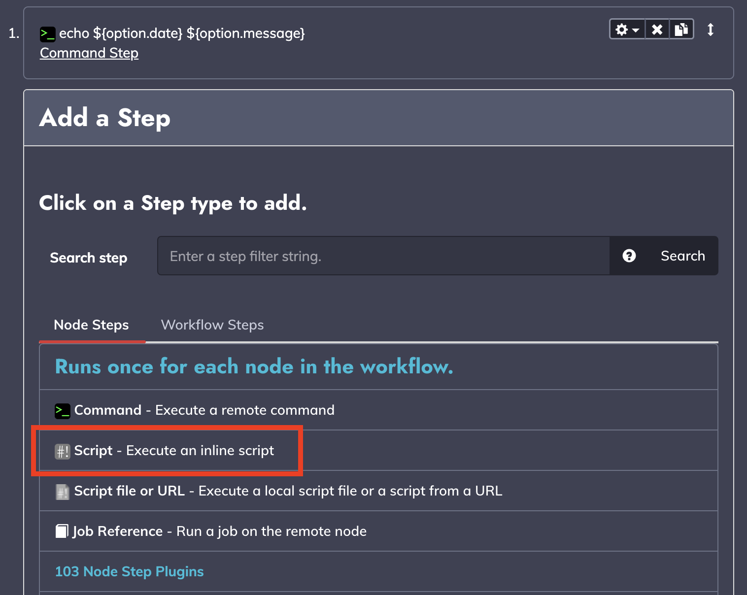Switch to the Node Steps tab
Image resolution: width=747 pixels, height=595 pixels.
pos(91,325)
